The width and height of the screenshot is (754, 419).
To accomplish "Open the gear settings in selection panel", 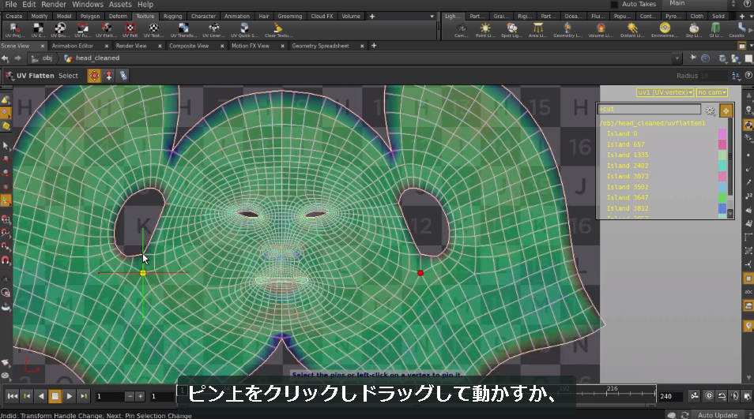I will pyautogui.click(x=711, y=111).
